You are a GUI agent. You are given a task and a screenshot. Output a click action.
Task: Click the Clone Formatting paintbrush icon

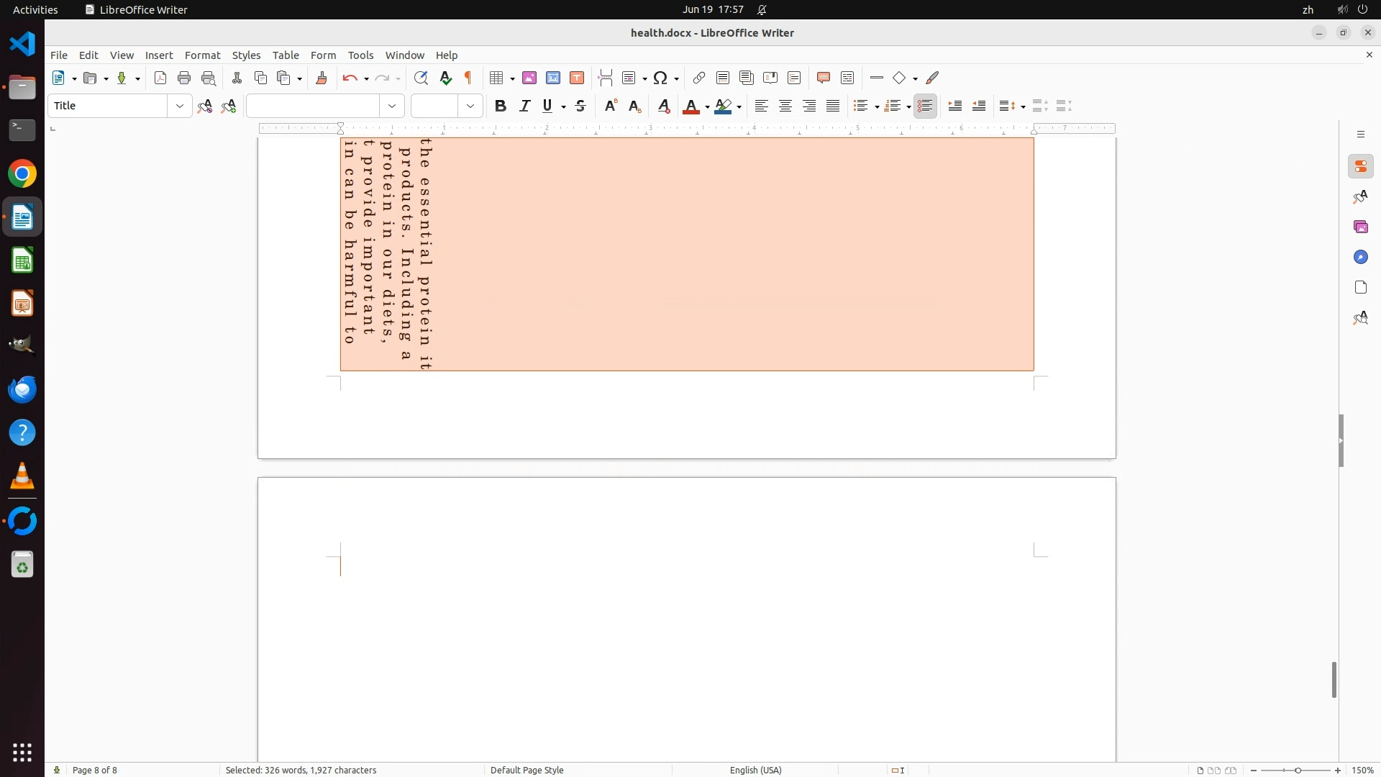322,78
